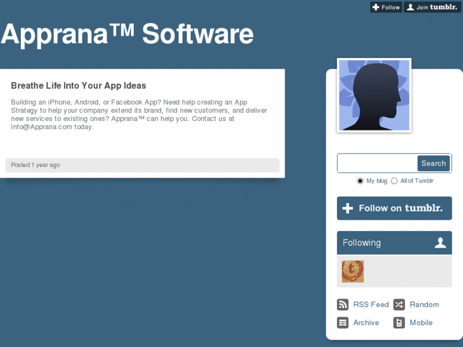Click the Archive list icon
This screenshot has width=463, height=347.
click(x=343, y=323)
